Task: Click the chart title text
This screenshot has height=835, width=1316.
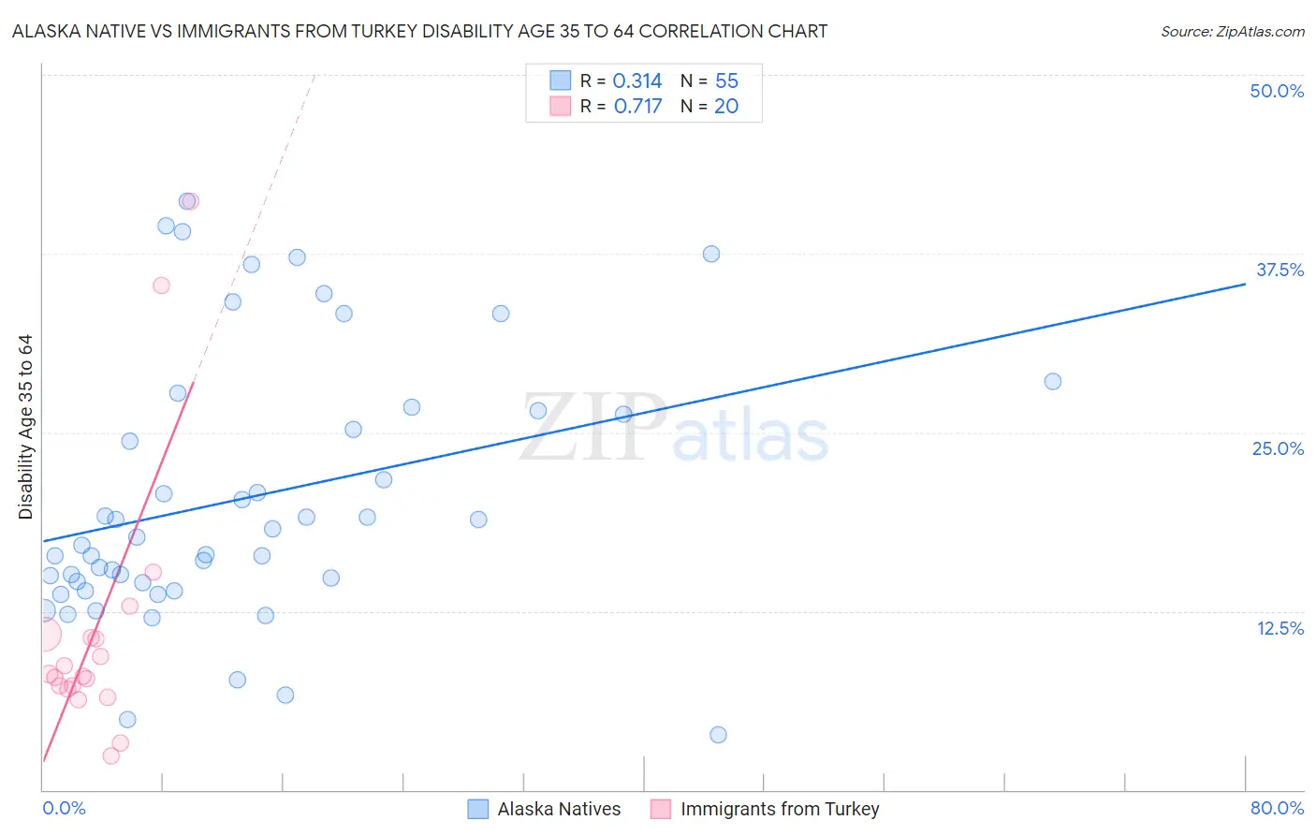Action: pyautogui.click(x=419, y=31)
